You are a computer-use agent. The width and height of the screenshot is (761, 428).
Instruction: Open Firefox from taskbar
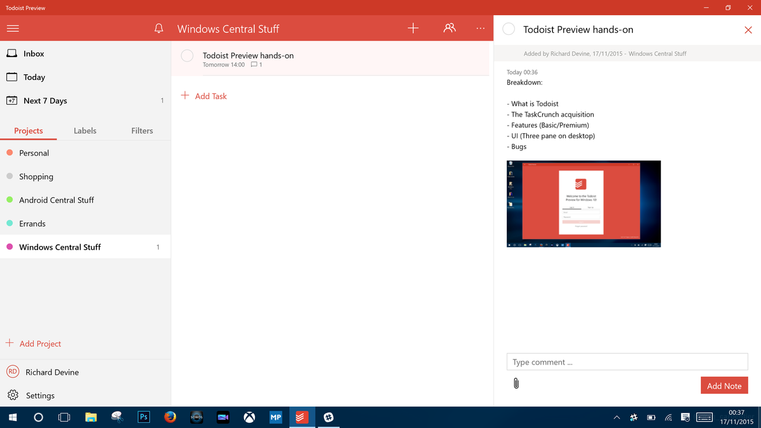[x=170, y=417]
